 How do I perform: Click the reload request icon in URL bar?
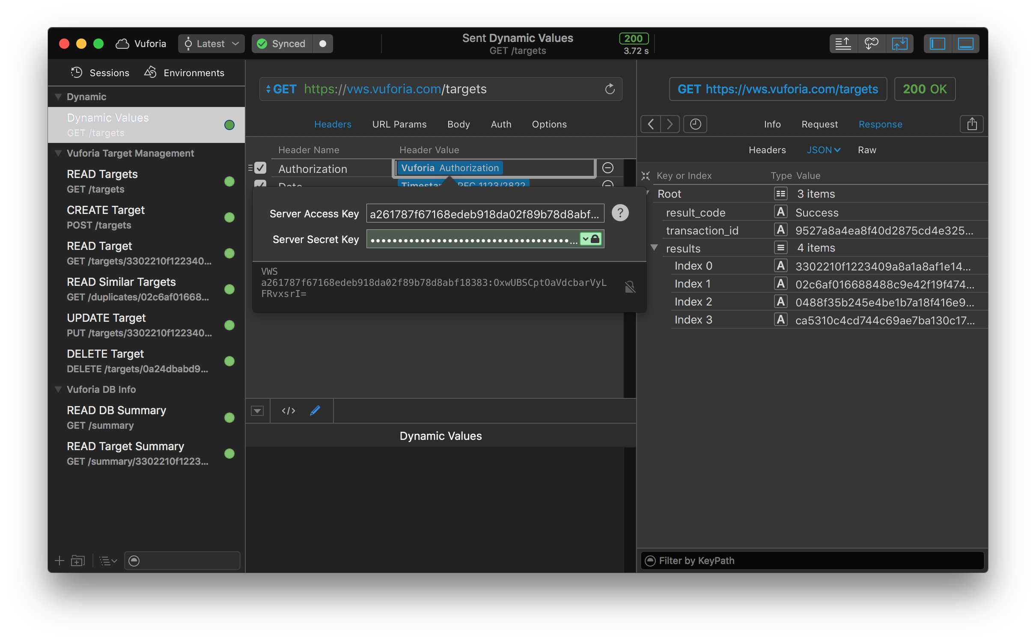[x=610, y=89]
